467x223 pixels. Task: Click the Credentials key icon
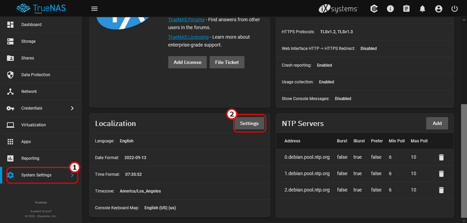[11, 109]
